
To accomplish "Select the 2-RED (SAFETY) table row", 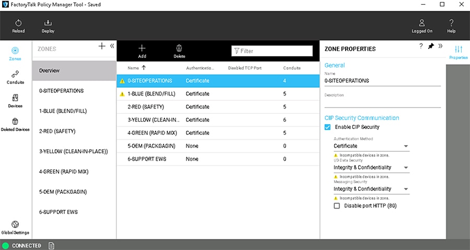I will pos(218,107).
